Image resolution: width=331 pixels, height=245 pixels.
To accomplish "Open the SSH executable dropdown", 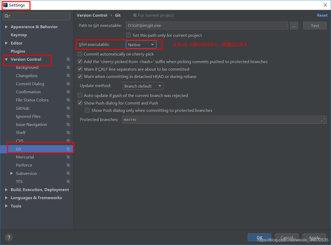I will (x=141, y=45).
